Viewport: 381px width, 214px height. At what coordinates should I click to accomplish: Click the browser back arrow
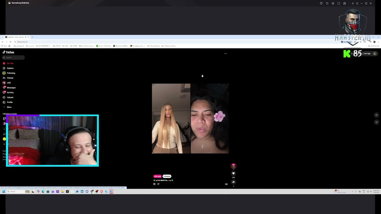tap(2, 42)
